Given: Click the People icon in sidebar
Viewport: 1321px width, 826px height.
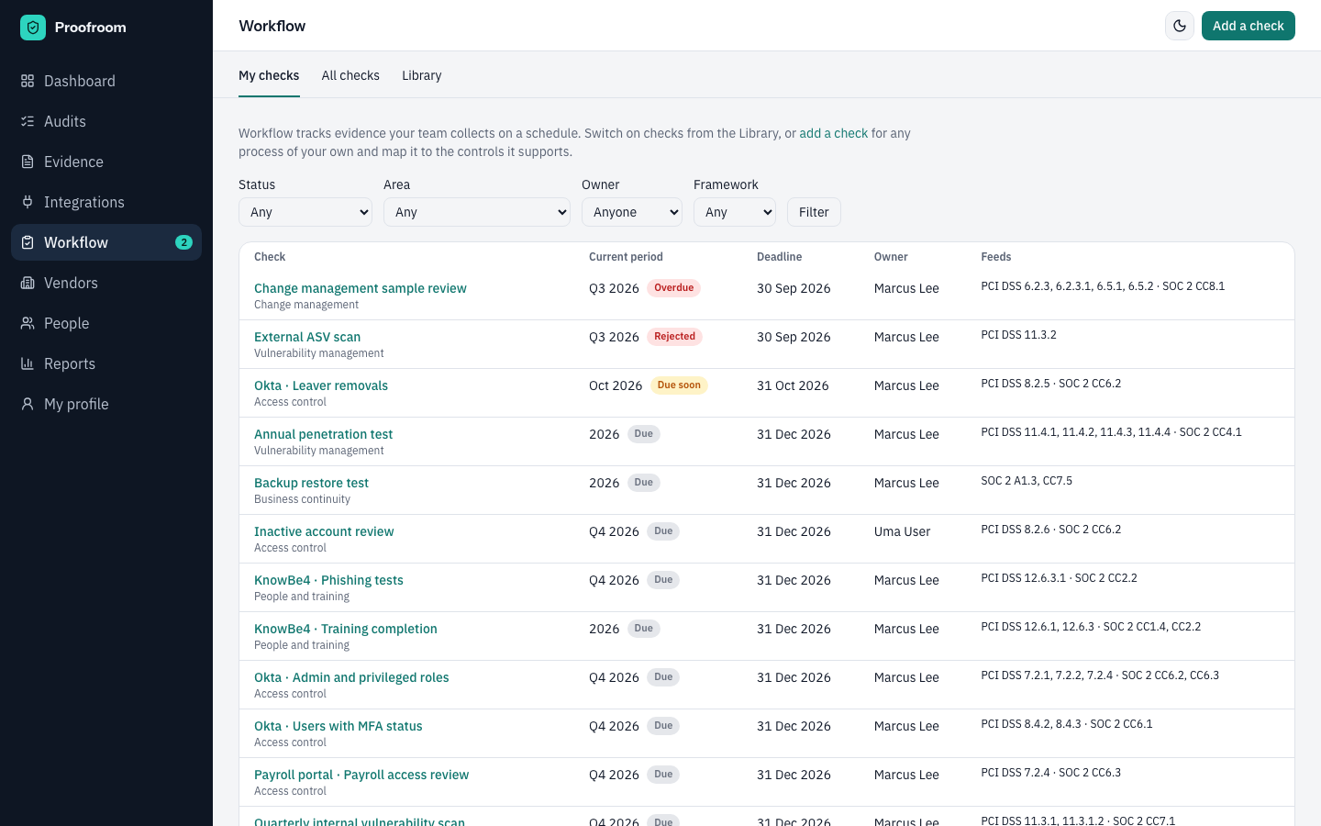Looking at the screenshot, I should tap(28, 323).
